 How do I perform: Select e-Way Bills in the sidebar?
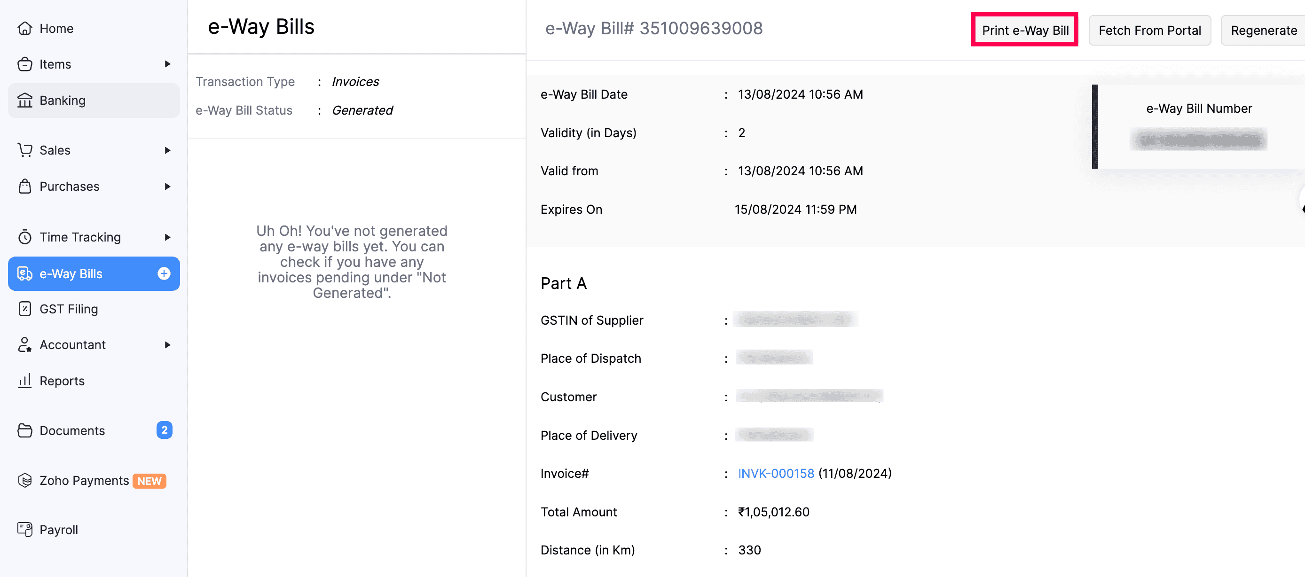tap(71, 273)
